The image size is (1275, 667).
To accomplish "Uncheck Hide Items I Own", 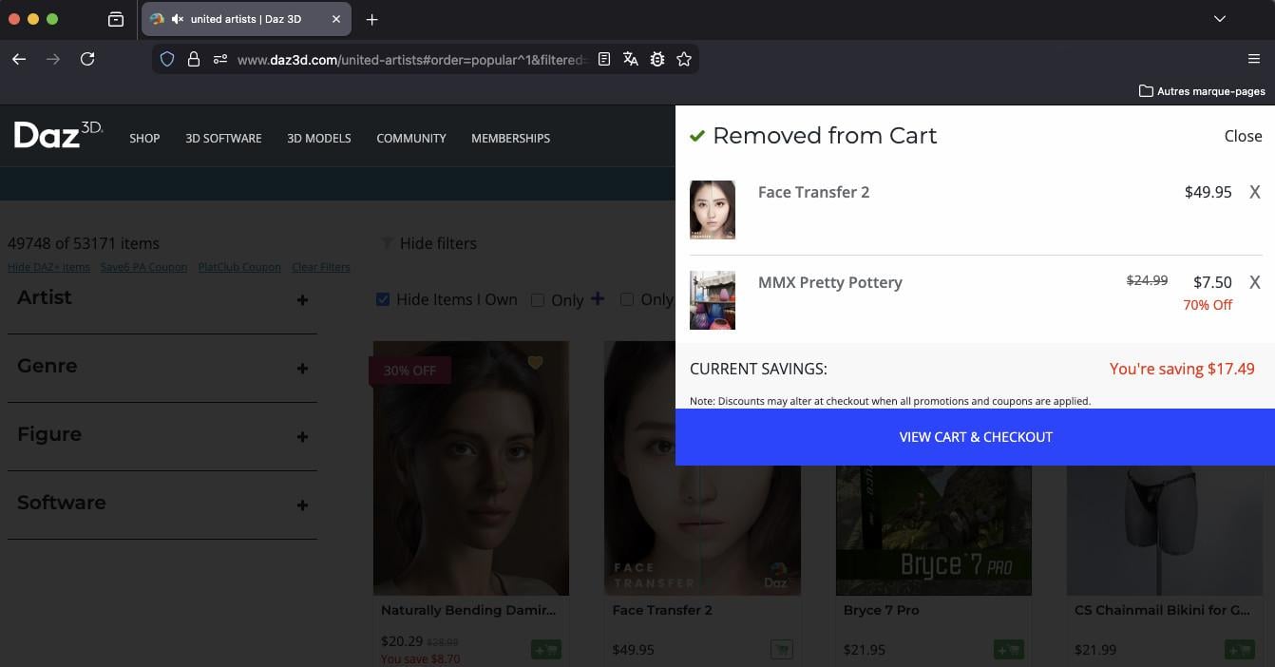I will 383,299.
